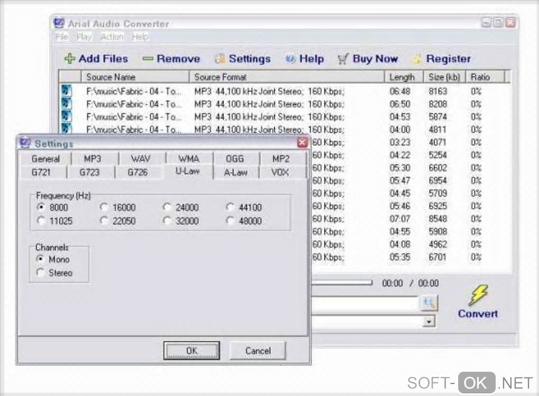This screenshot has height=396, width=539.
Task: Click the Help globe icon
Action: coord(290,59)
